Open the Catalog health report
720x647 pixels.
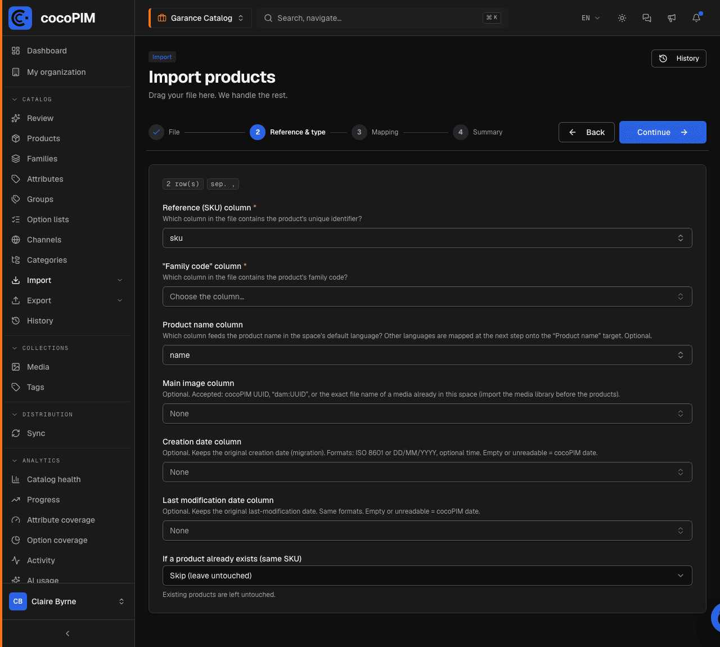tap(67, 479)
